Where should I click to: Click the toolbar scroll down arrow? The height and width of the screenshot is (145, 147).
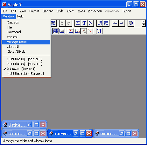coord(143,25)
